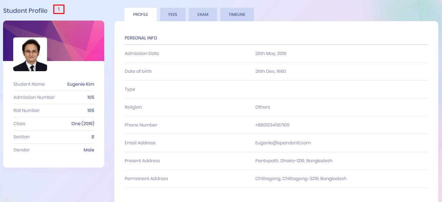
Task: Click the Admission Number value 105
Action: point(91,97)
